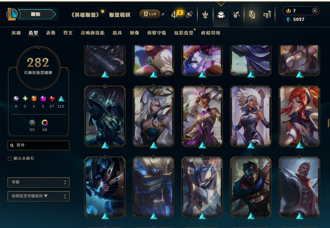Click the plus icon to add RP
The width and height of the screenshot is (330, 228).
point(315,11)
